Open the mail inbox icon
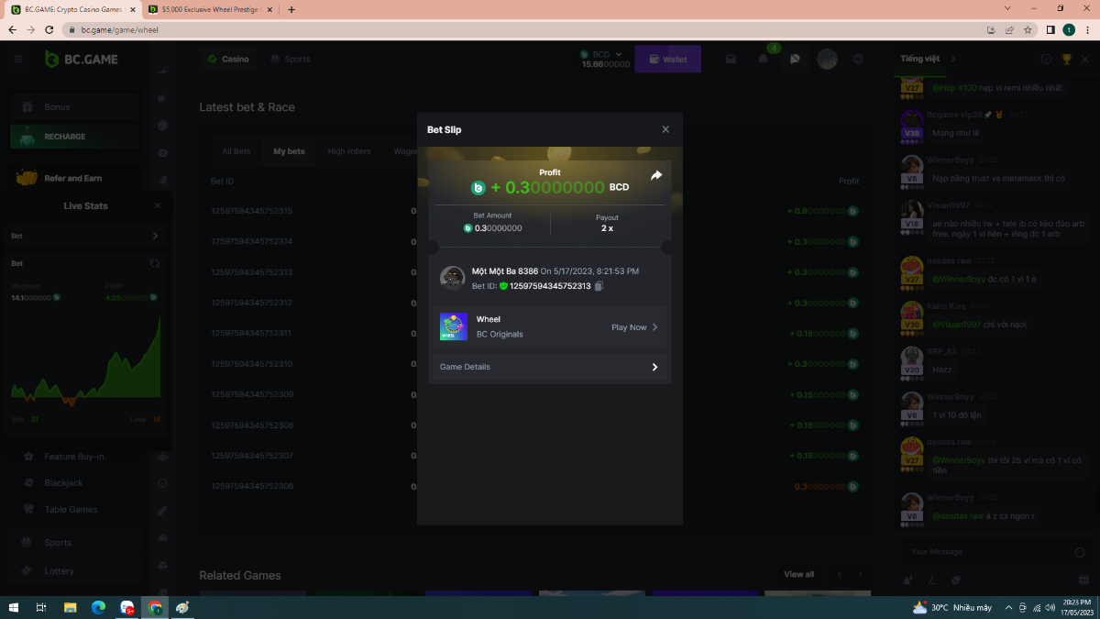Image resolution: width=1100 pixels, height=619 pixels. pyautogui.click(x=731, y=59)
